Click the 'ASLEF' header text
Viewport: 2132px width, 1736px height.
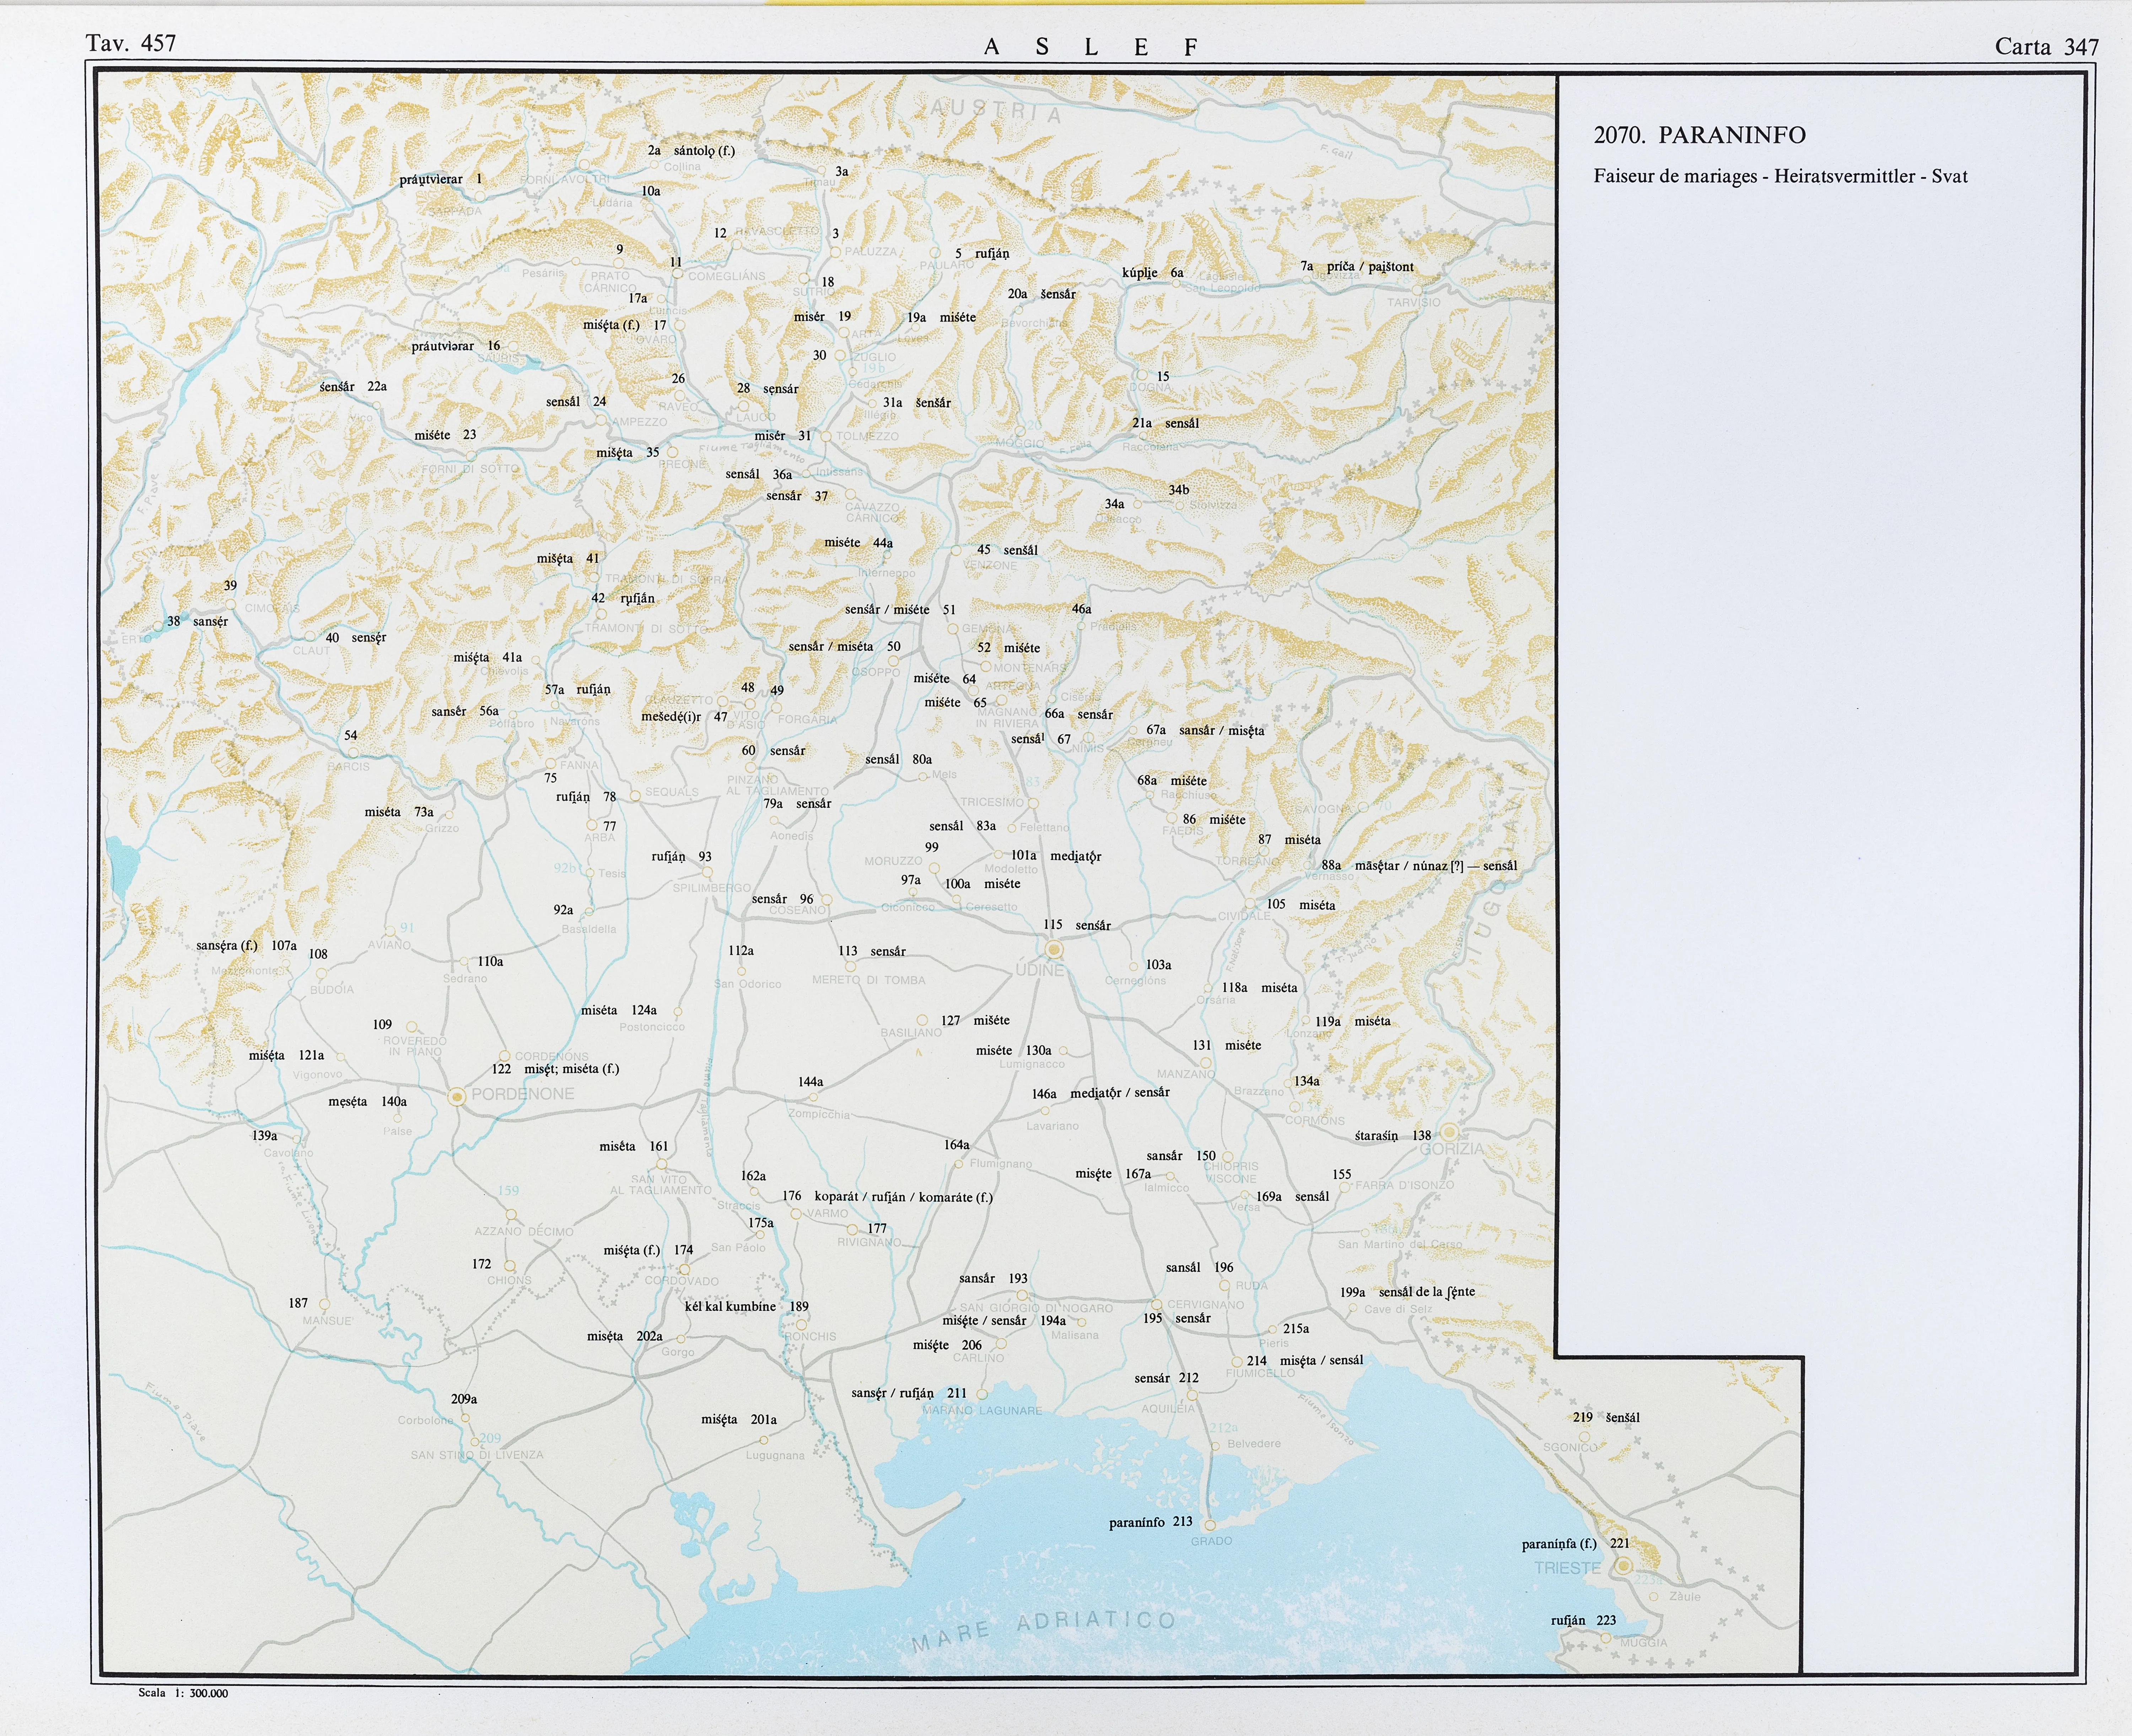click(x=1090, y=47)
